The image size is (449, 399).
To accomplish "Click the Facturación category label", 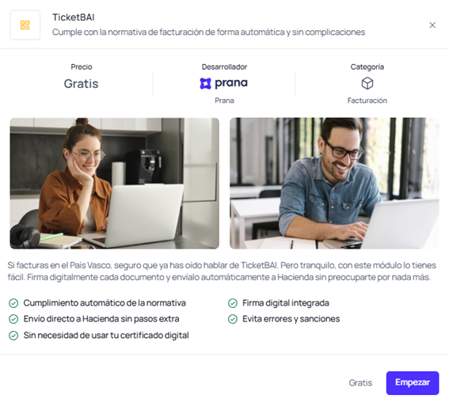I will pyautogui.click(x=367, y=101).
